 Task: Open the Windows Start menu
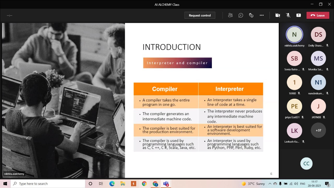5,184
